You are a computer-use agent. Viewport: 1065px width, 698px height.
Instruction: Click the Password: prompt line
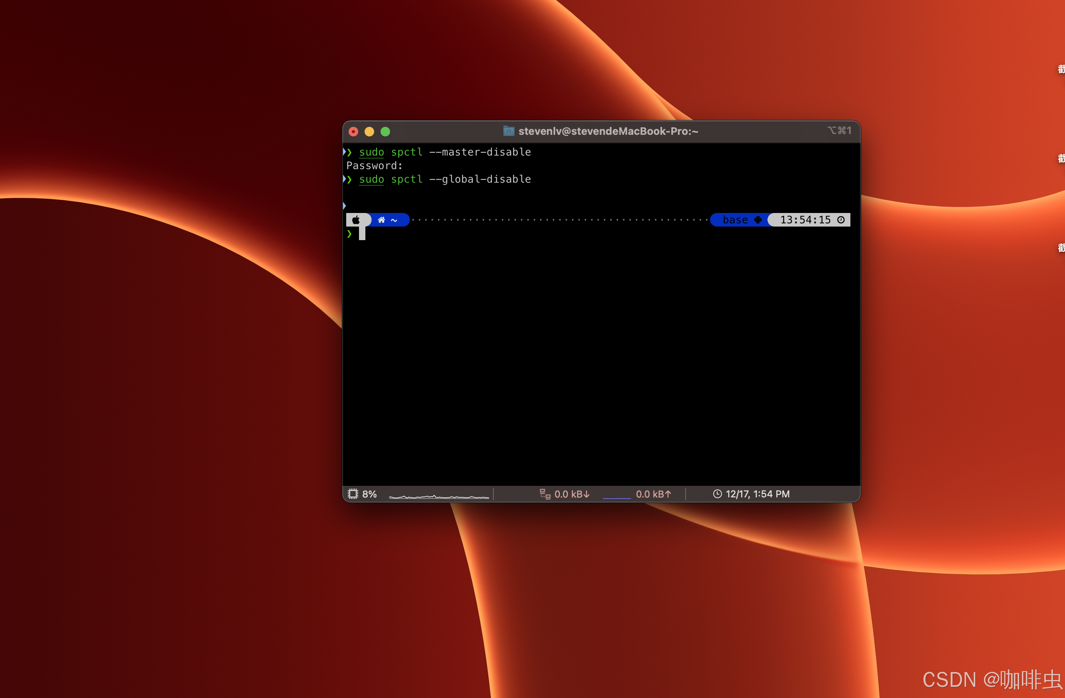click(374, 166)
